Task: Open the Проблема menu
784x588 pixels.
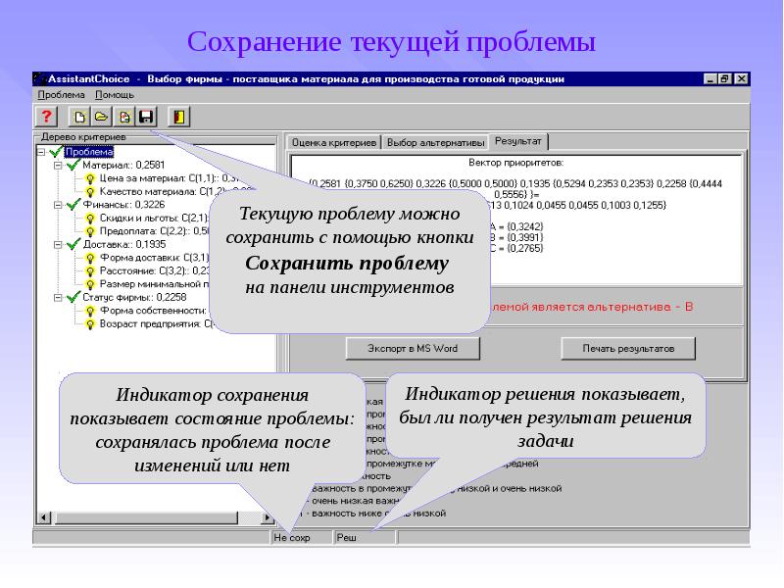Action: coord(61,94)
